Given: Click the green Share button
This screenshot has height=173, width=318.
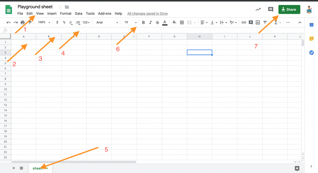Looking at the screenshot, I should point(289,10).
